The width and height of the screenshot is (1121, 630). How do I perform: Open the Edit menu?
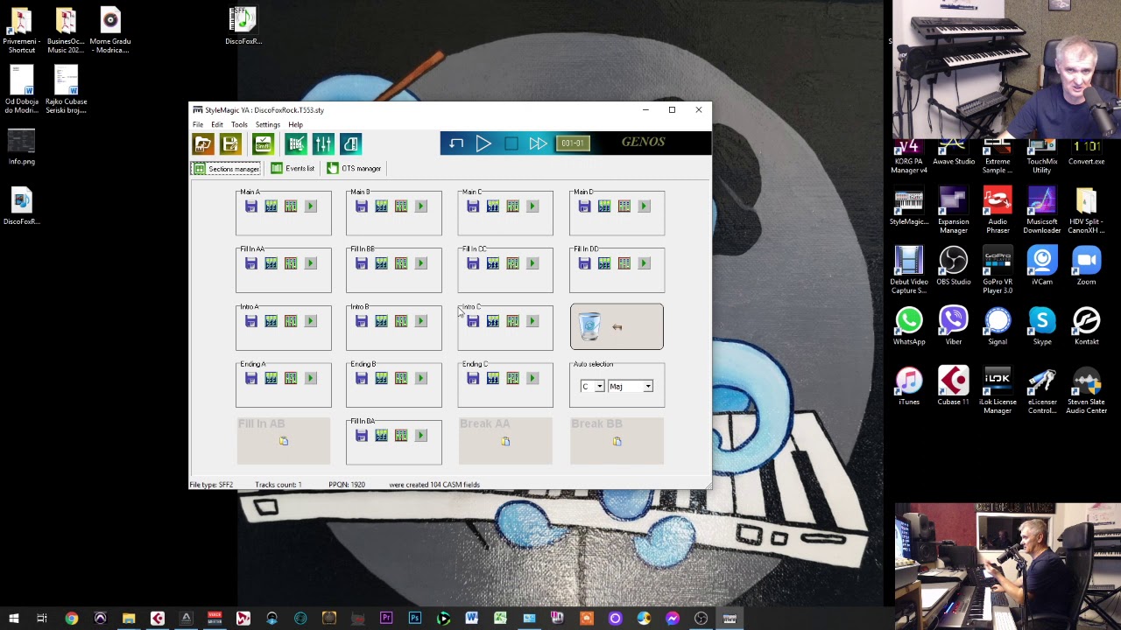point(217,124)
